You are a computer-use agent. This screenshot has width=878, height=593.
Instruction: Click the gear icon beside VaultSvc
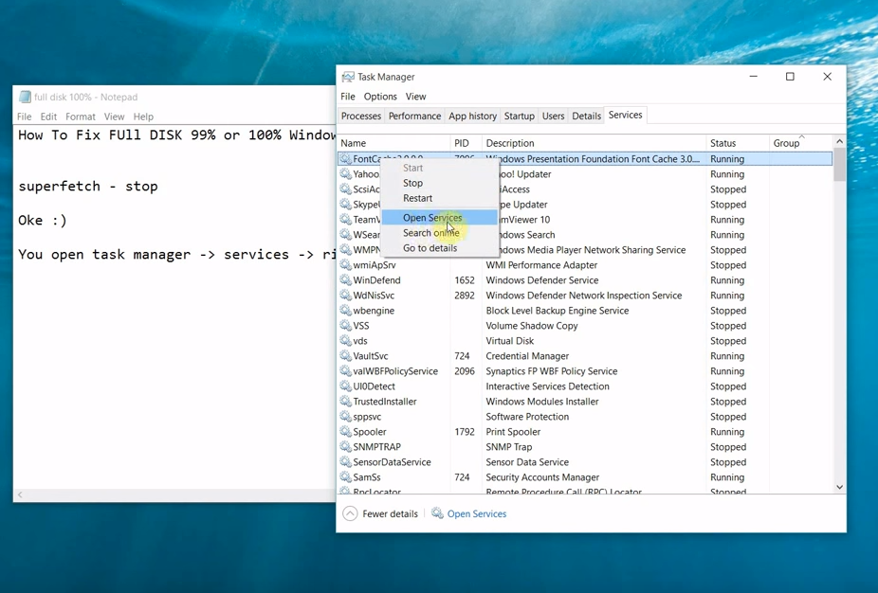point(346,356)
